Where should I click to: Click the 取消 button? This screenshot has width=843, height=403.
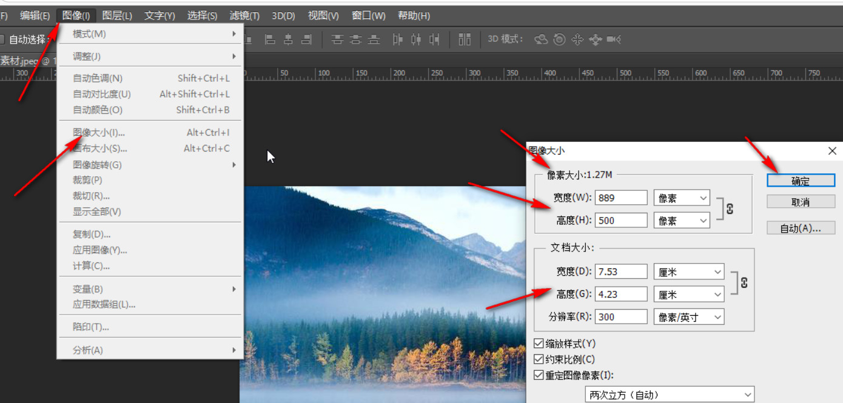pyautogui.click(x=801, y=202)
